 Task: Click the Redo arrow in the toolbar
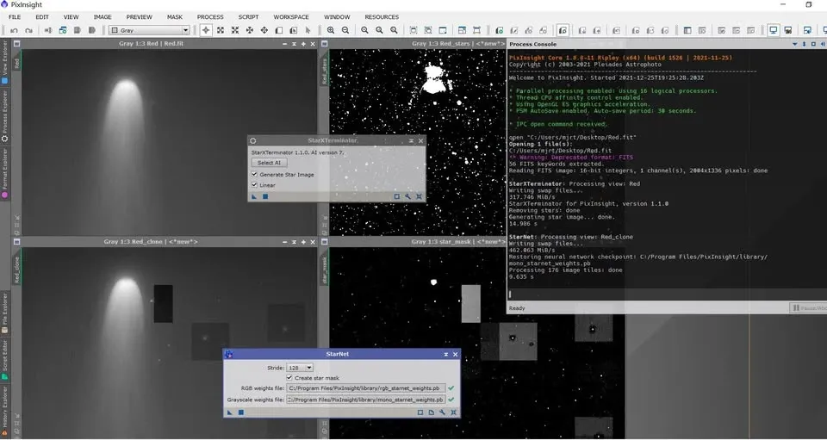click(29, 30)
